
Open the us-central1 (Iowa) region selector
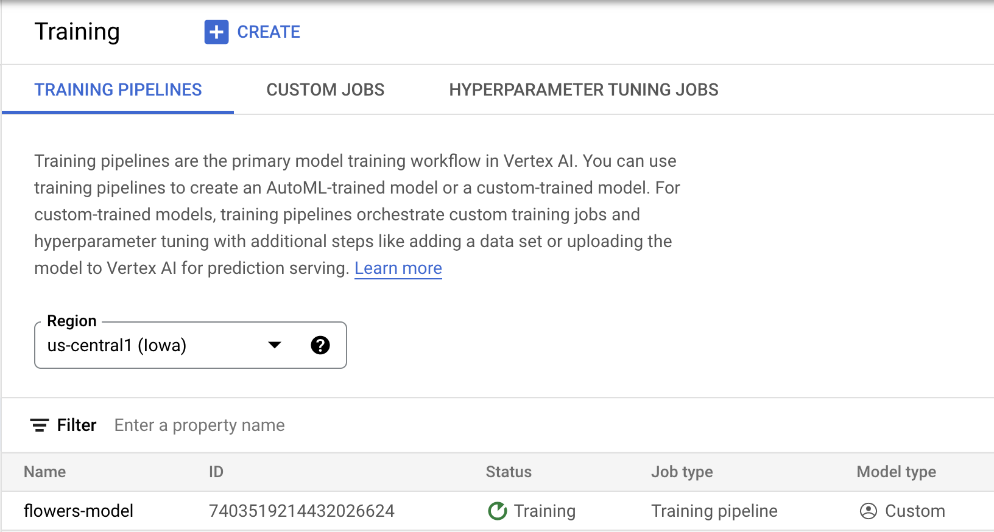coord(152,345)
